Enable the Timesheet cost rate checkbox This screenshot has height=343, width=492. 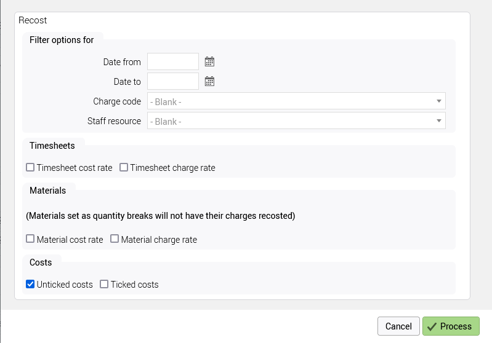pos(30,167)
